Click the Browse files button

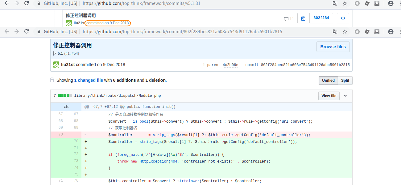click(333, 47)
